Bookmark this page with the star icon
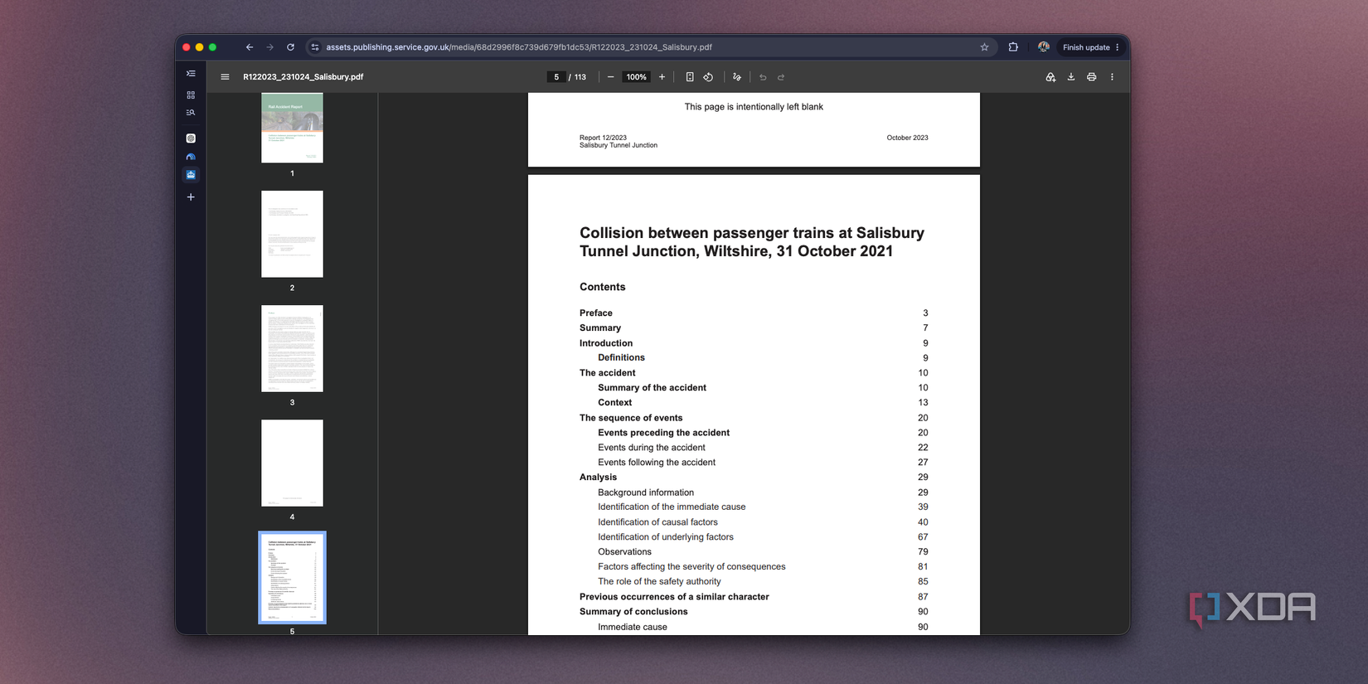 984,47
